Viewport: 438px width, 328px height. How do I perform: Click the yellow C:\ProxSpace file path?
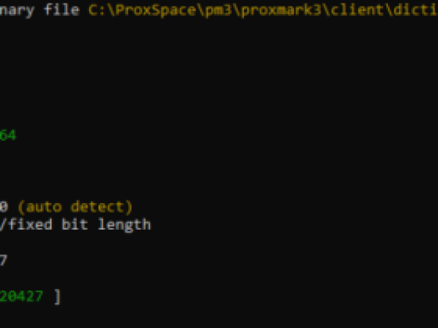click(263, 11)
